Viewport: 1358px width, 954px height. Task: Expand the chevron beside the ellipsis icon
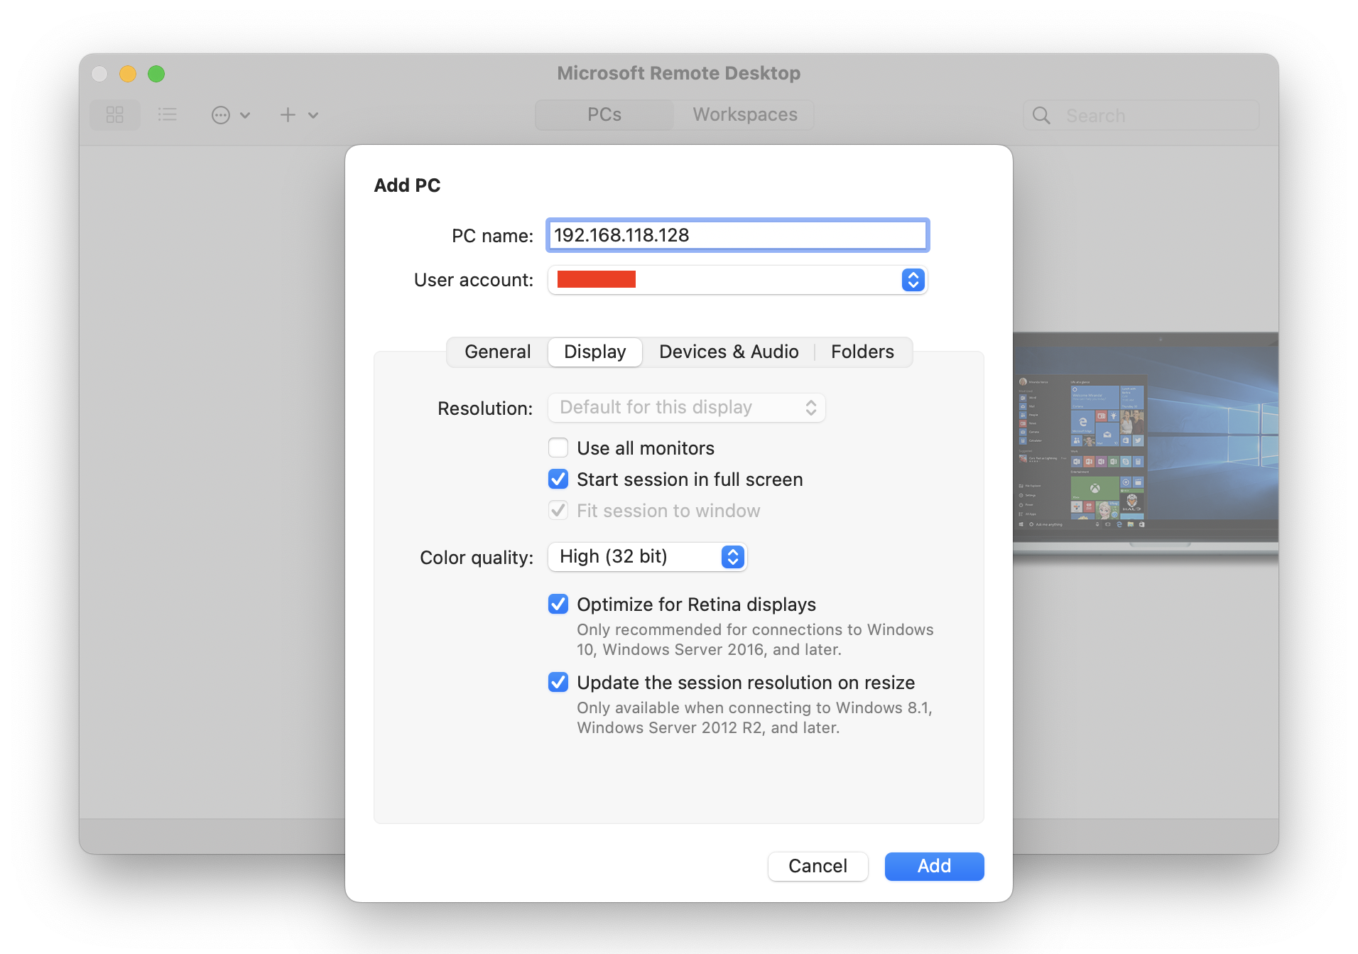[x=245, y=115]
